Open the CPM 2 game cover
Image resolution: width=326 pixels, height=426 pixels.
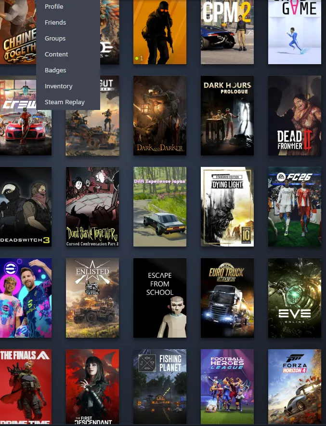[227, 32]
